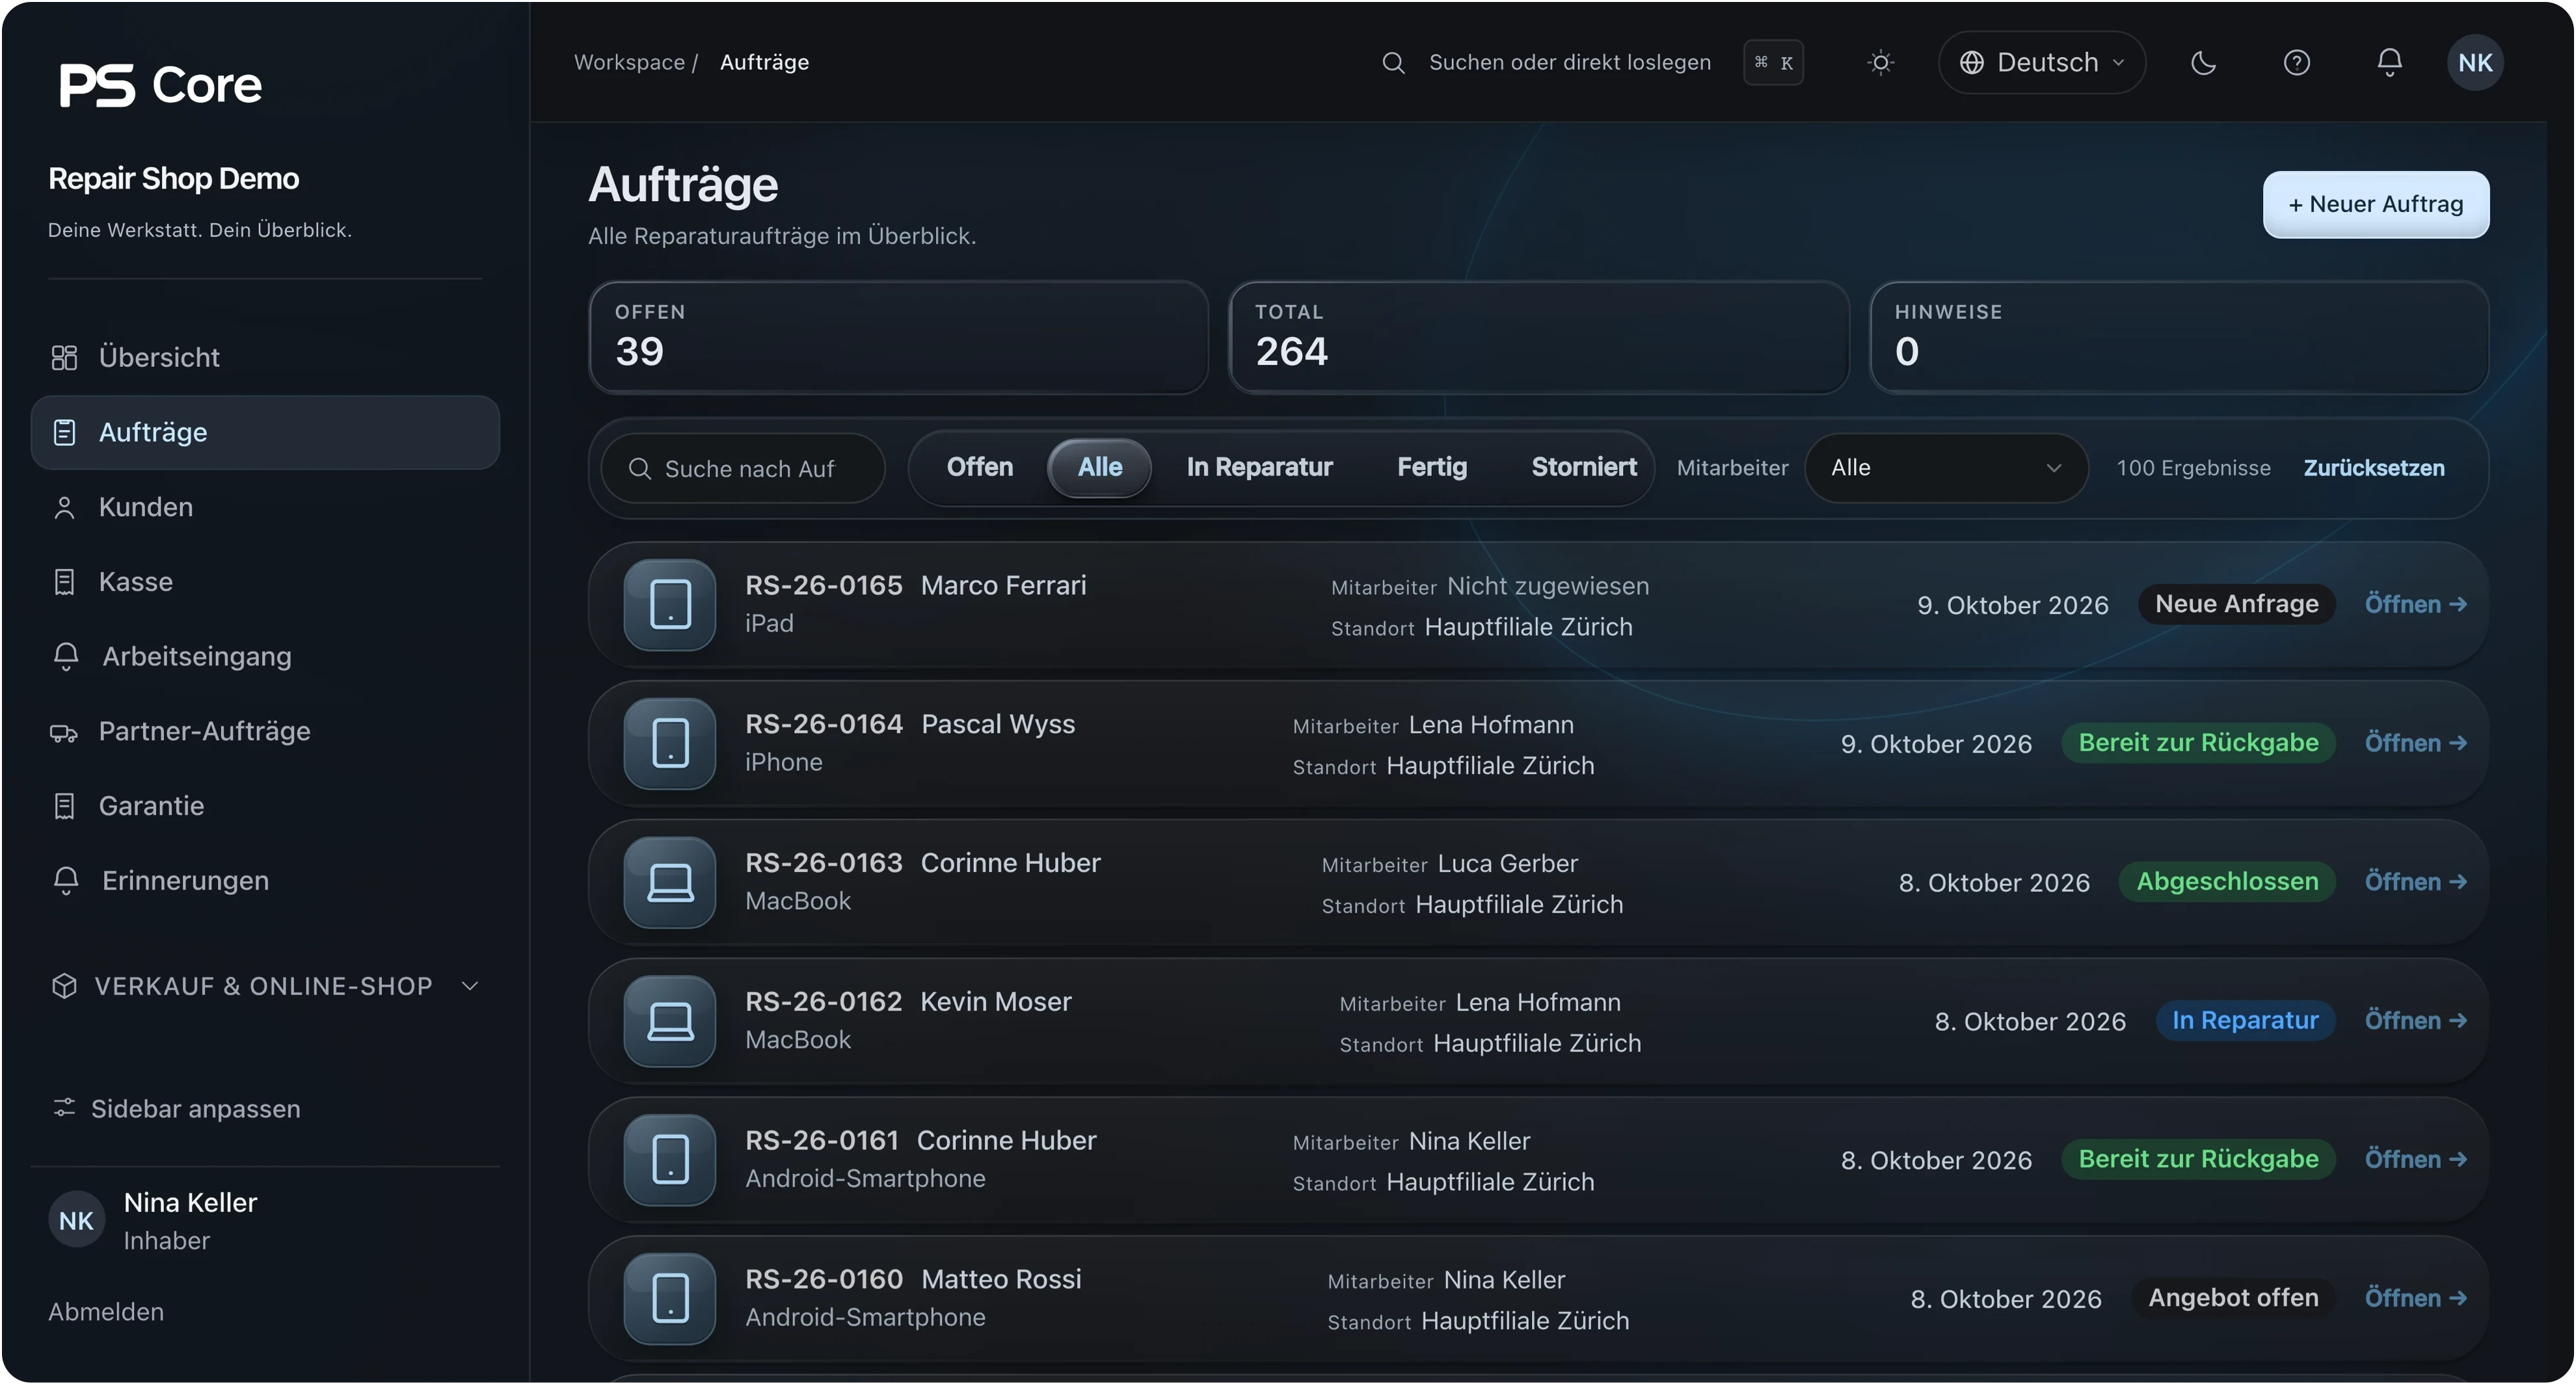The height and width of the screenshot is (1399, 2576).
Task: Click the MacBook icon for RS-26-0162
Action: [x=669, y=1022]
